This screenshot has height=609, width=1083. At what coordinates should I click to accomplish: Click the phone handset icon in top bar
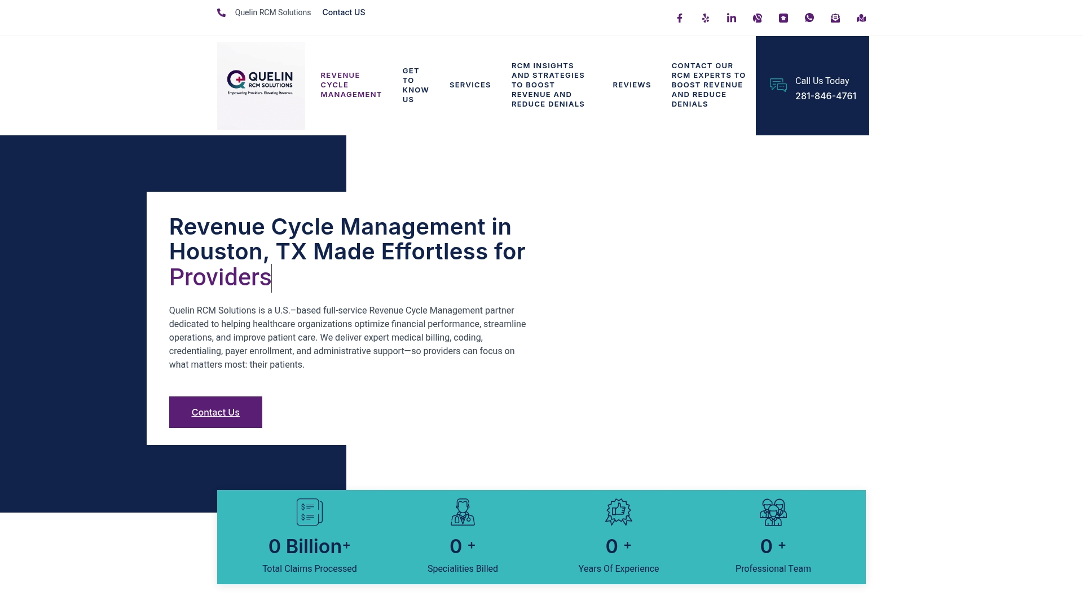[x=221, y=12]
